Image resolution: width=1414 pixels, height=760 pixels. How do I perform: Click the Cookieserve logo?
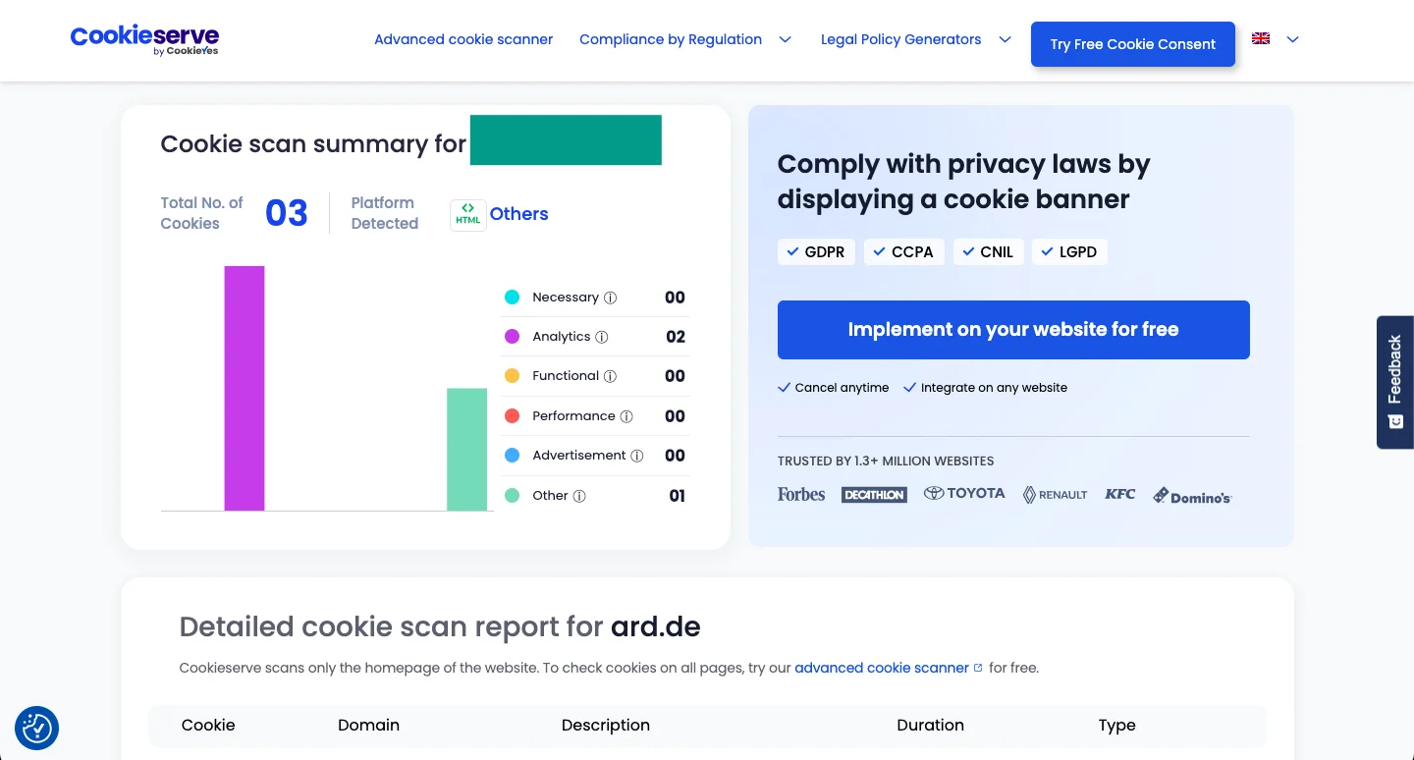(x=143, y=40)
